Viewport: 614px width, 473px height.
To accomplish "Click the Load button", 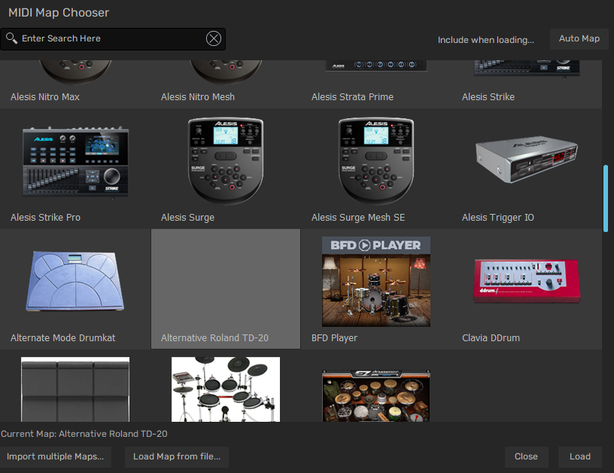I will click(580, 456).
